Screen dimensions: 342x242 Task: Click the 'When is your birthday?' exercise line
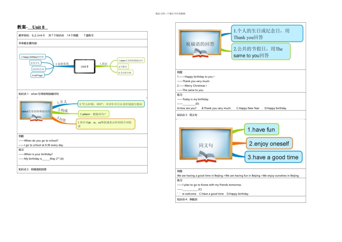click(38, 154)
